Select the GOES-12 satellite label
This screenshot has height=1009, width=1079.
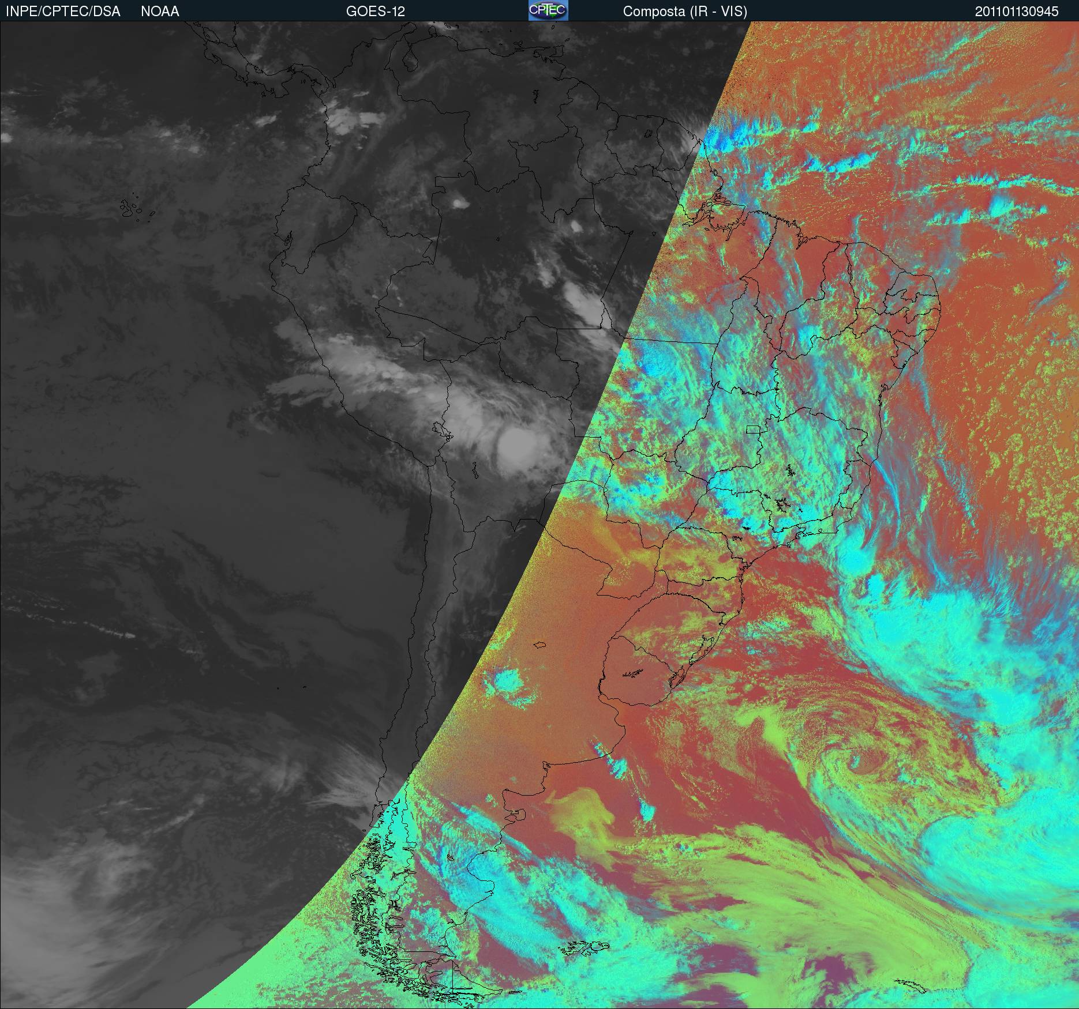[x=375, y=12]
